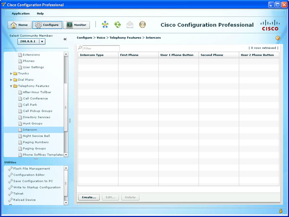This screenshot has width=289, height=217.
Task: Open the Help menu
Action: 40,14
